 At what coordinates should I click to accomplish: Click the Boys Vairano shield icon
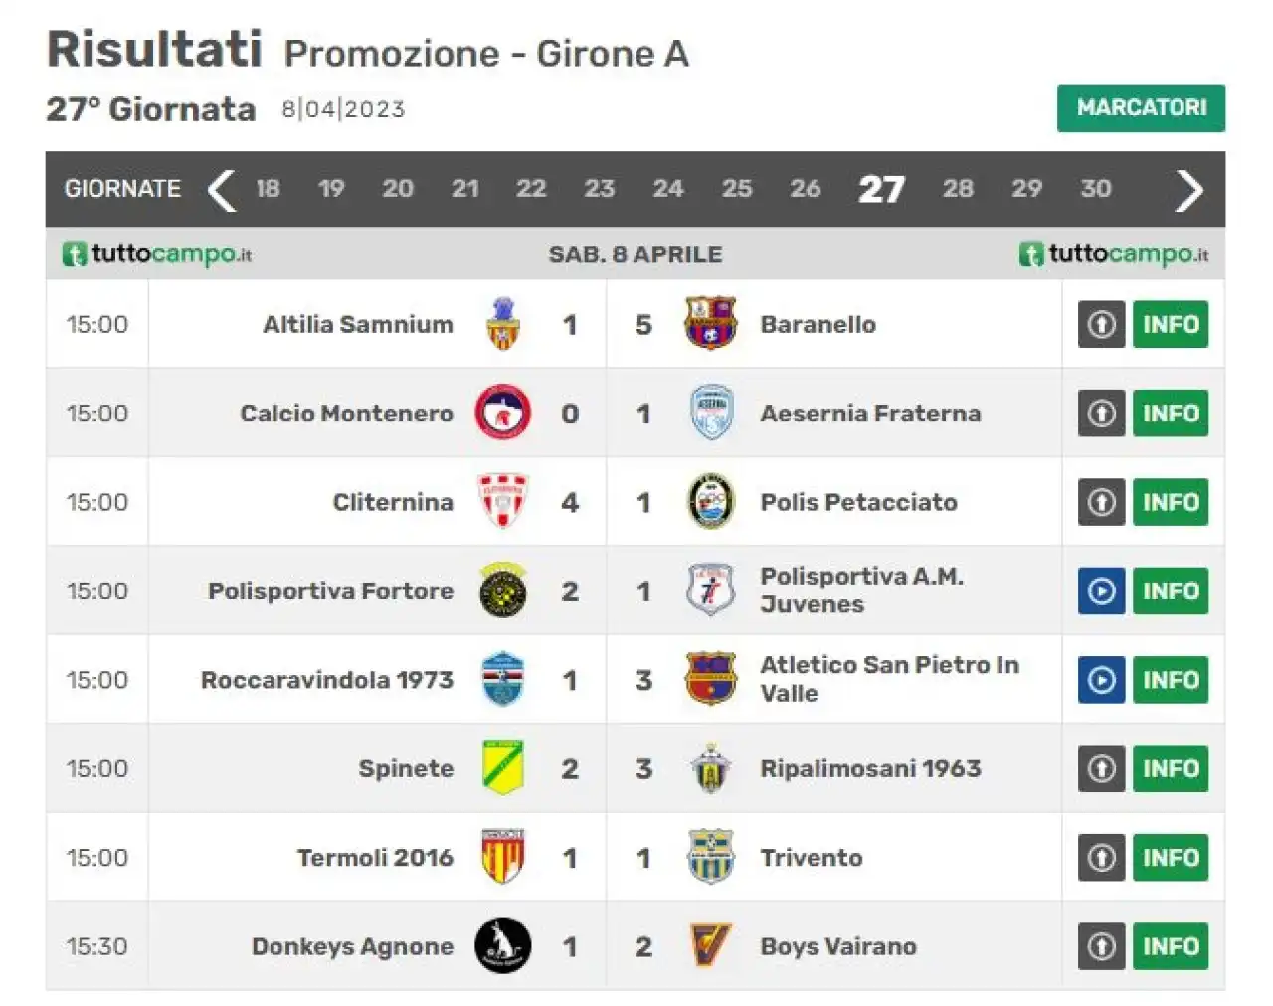[710, 945]
